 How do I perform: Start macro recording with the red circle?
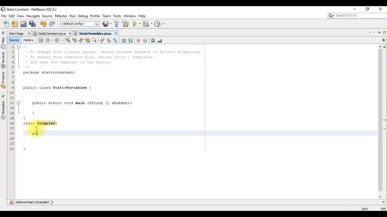point(138,40)
